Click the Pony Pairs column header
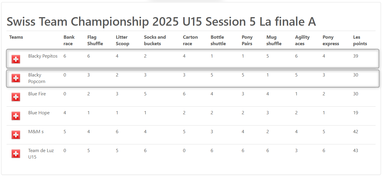Viewport: 383px width, 176px height. [247, 40]
